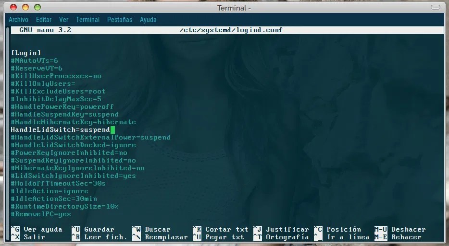Click the HandleLidSwitch=suspend line
This screenshot has height=246, width=449.
[x=61, y=130]
